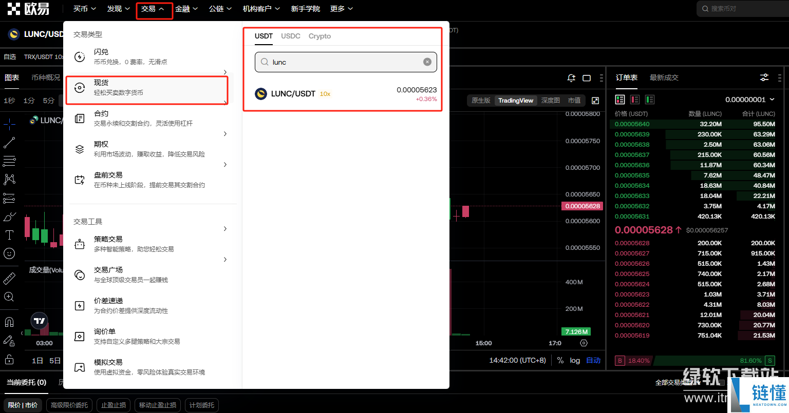
Task: Select the trend line drawing tool
Action: pyautogui.click(x=9, y=142)
